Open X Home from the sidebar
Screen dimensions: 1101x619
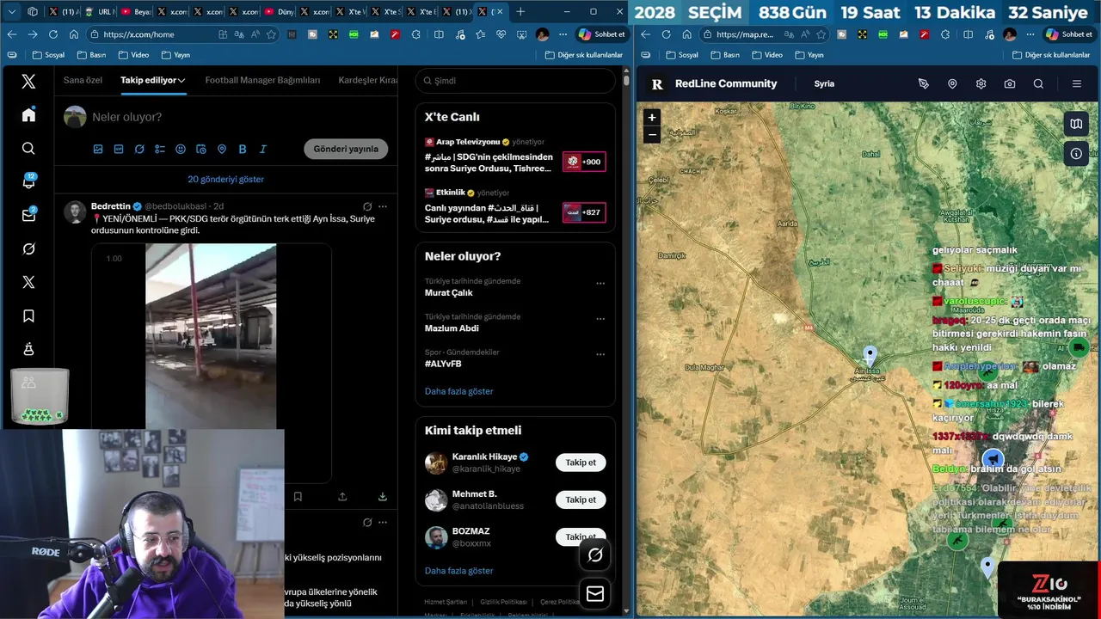point(28,115)
